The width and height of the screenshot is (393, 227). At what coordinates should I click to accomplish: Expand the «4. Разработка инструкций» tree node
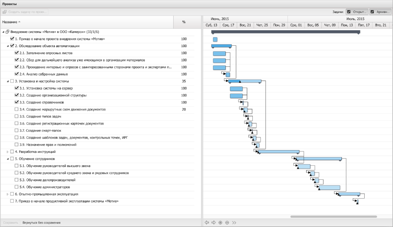click(x=7, y=151)
